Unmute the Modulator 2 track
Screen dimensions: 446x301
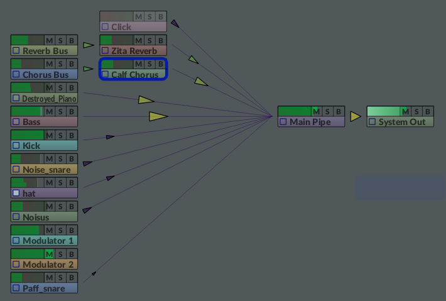click(49, 254)
